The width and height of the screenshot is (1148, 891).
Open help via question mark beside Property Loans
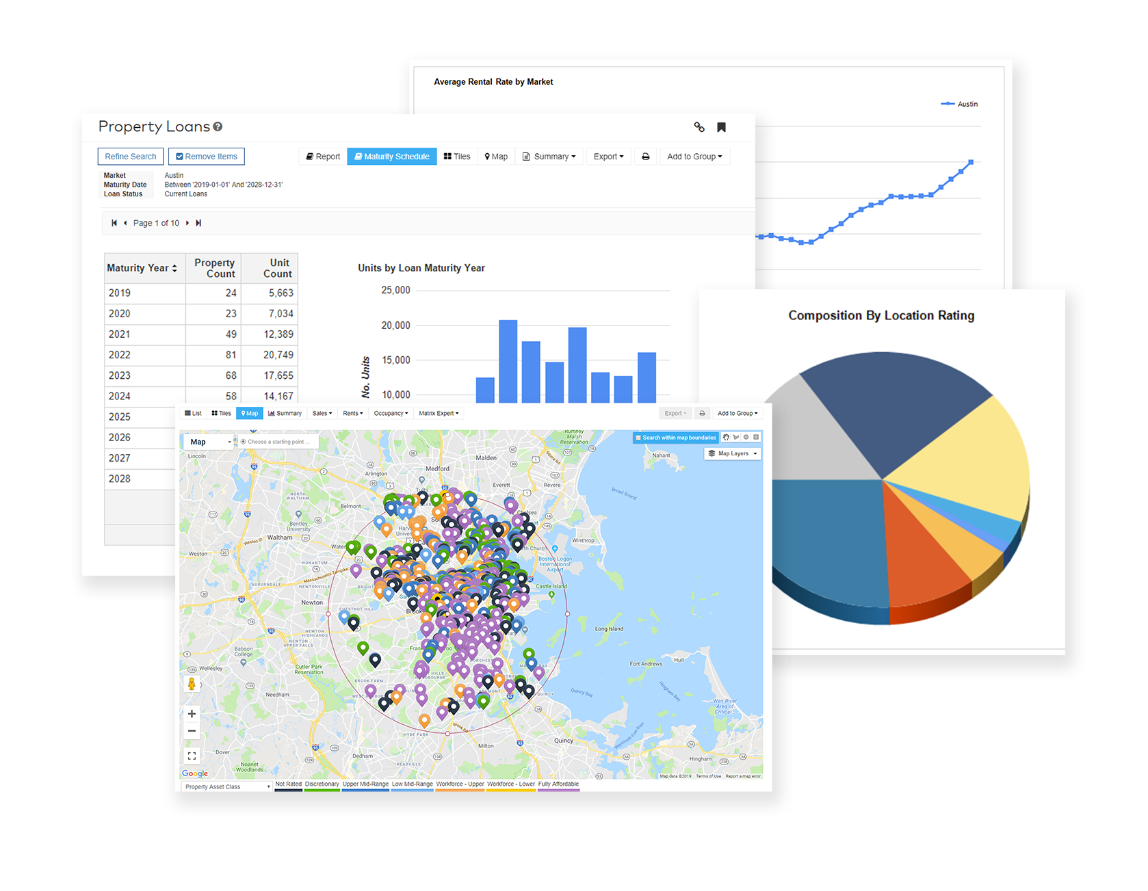click(218, 126)
